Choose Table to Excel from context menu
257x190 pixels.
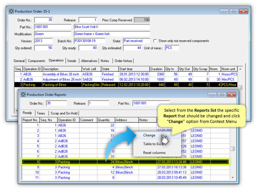[x=154, y=144]
